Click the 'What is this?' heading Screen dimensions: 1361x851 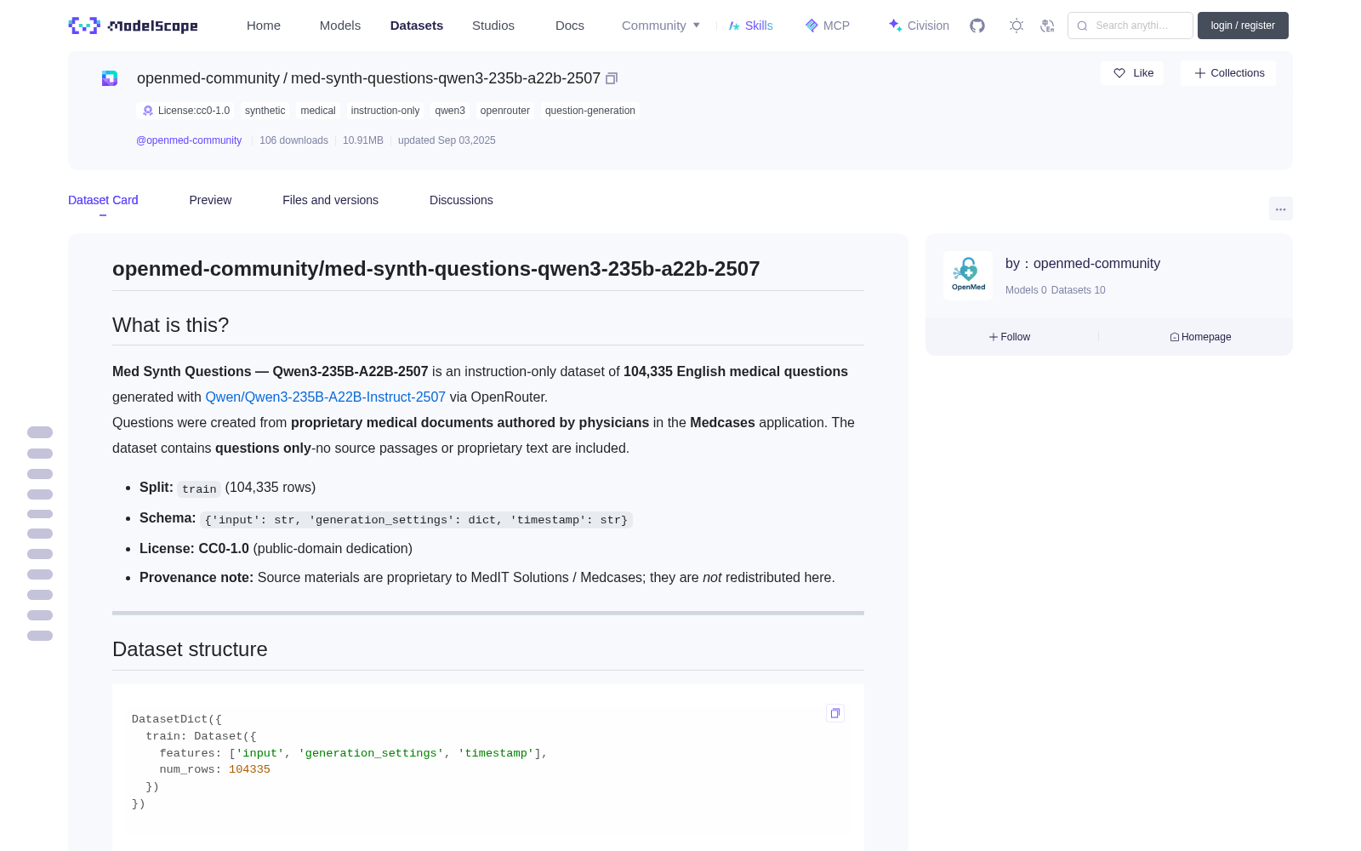click(x=171, y=325)
